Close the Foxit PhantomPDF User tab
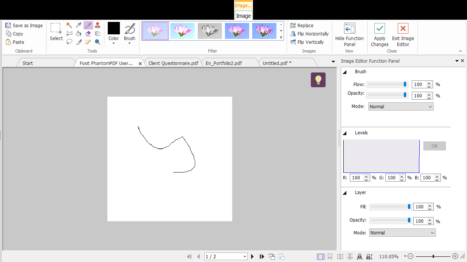Screen dimensions: 467x262 pos(140,63)
